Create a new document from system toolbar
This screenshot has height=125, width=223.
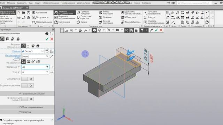[x=19, y=12]
